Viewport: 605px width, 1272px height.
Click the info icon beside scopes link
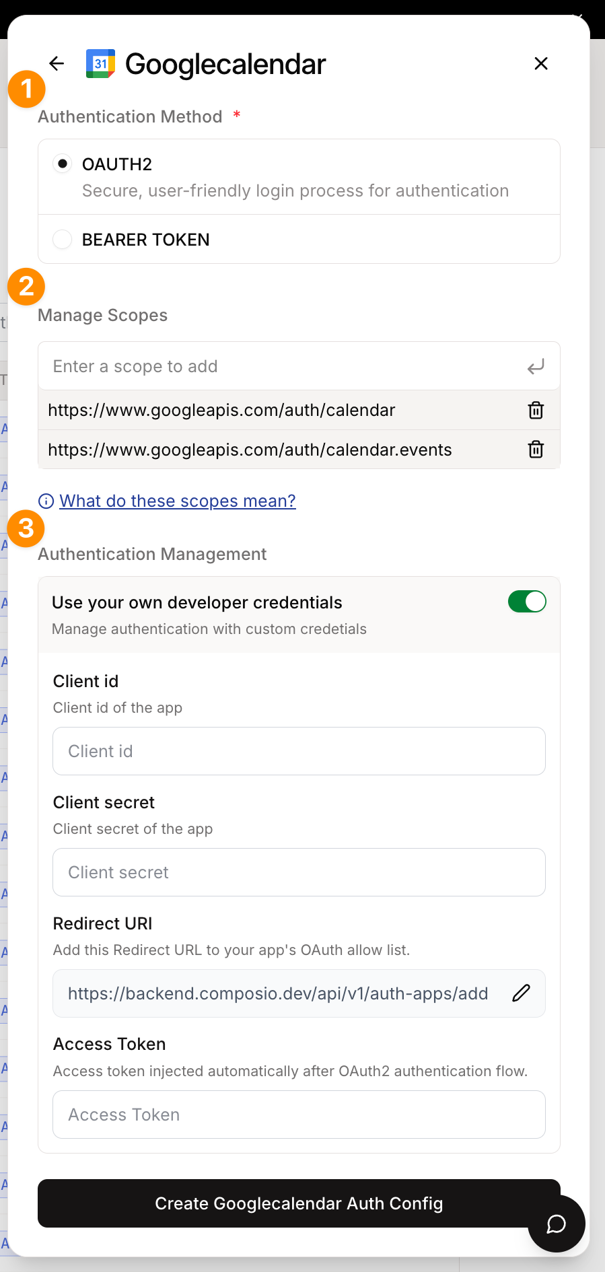(x=46, y=501)
